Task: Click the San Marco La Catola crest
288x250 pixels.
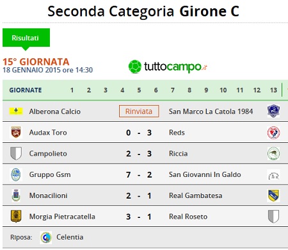Action: click(273, 111)
